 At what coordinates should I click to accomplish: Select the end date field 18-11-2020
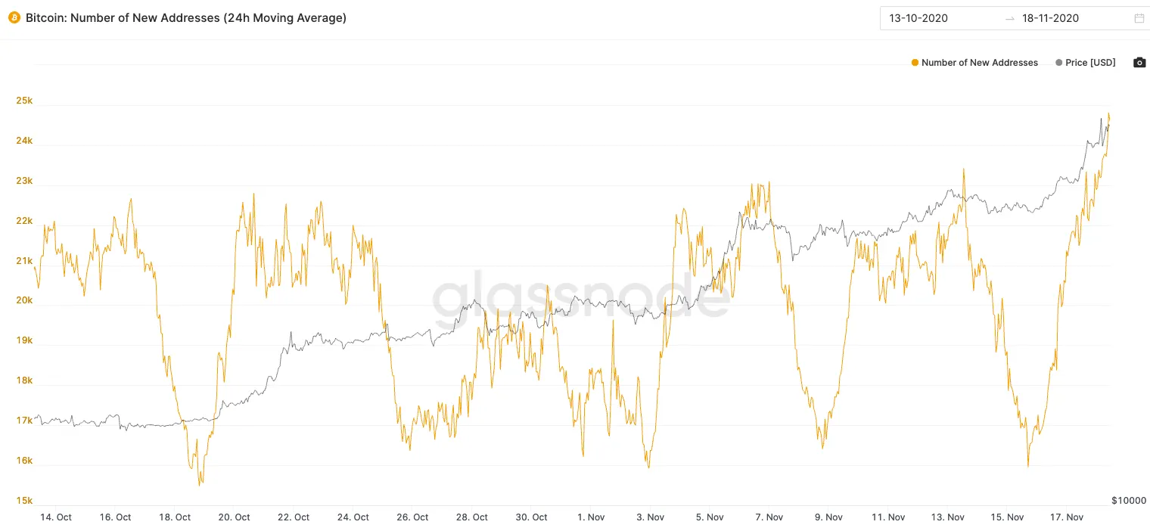[1050, 18]
